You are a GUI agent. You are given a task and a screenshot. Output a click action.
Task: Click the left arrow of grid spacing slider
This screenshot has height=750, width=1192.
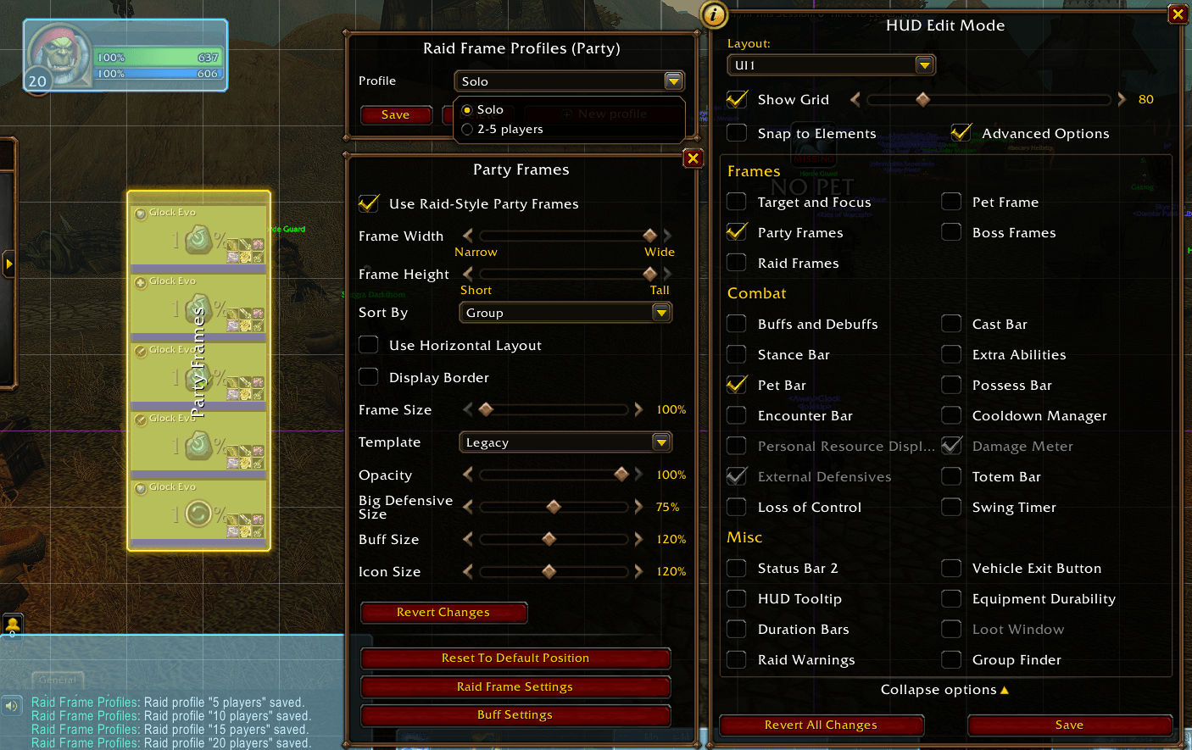coord(855,99)
